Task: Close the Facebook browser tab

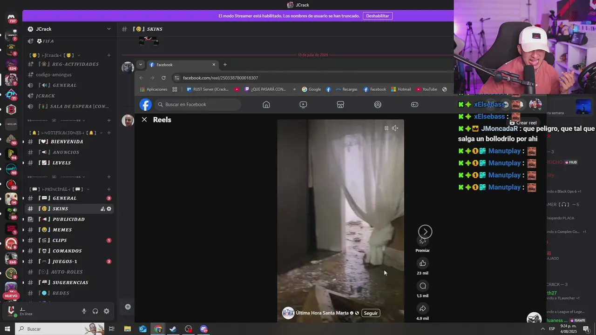Action: 214,65
